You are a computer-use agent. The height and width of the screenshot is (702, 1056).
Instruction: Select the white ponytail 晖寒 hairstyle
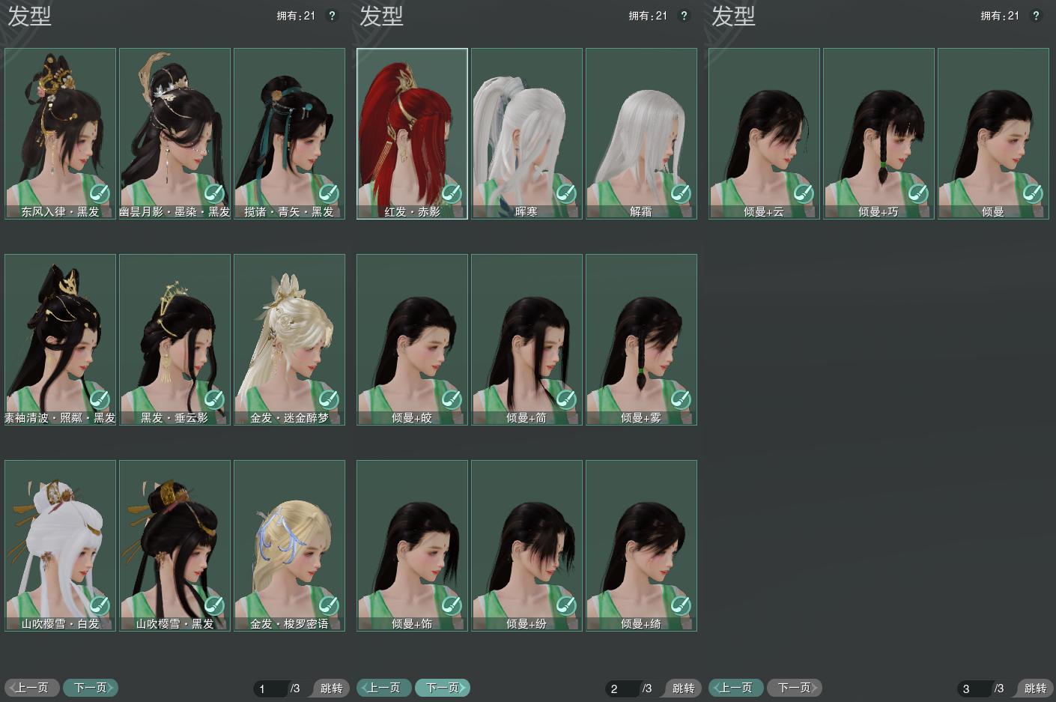click(527, 134)
